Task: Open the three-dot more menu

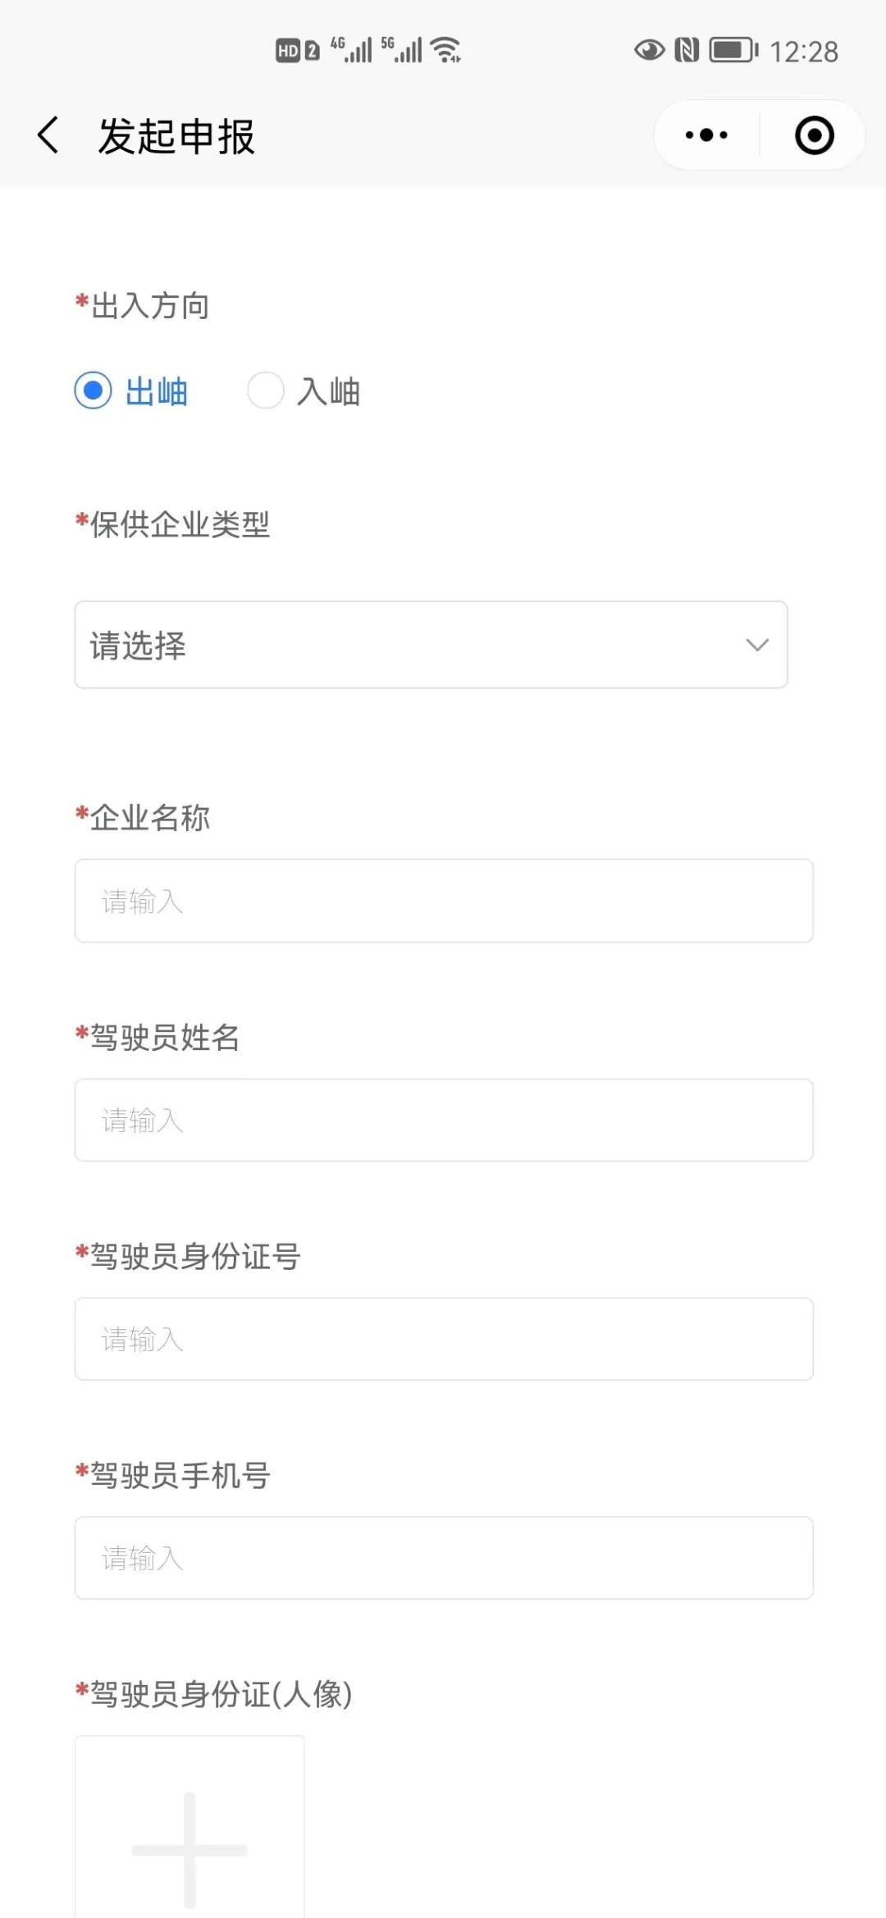Action: [706, 135]
